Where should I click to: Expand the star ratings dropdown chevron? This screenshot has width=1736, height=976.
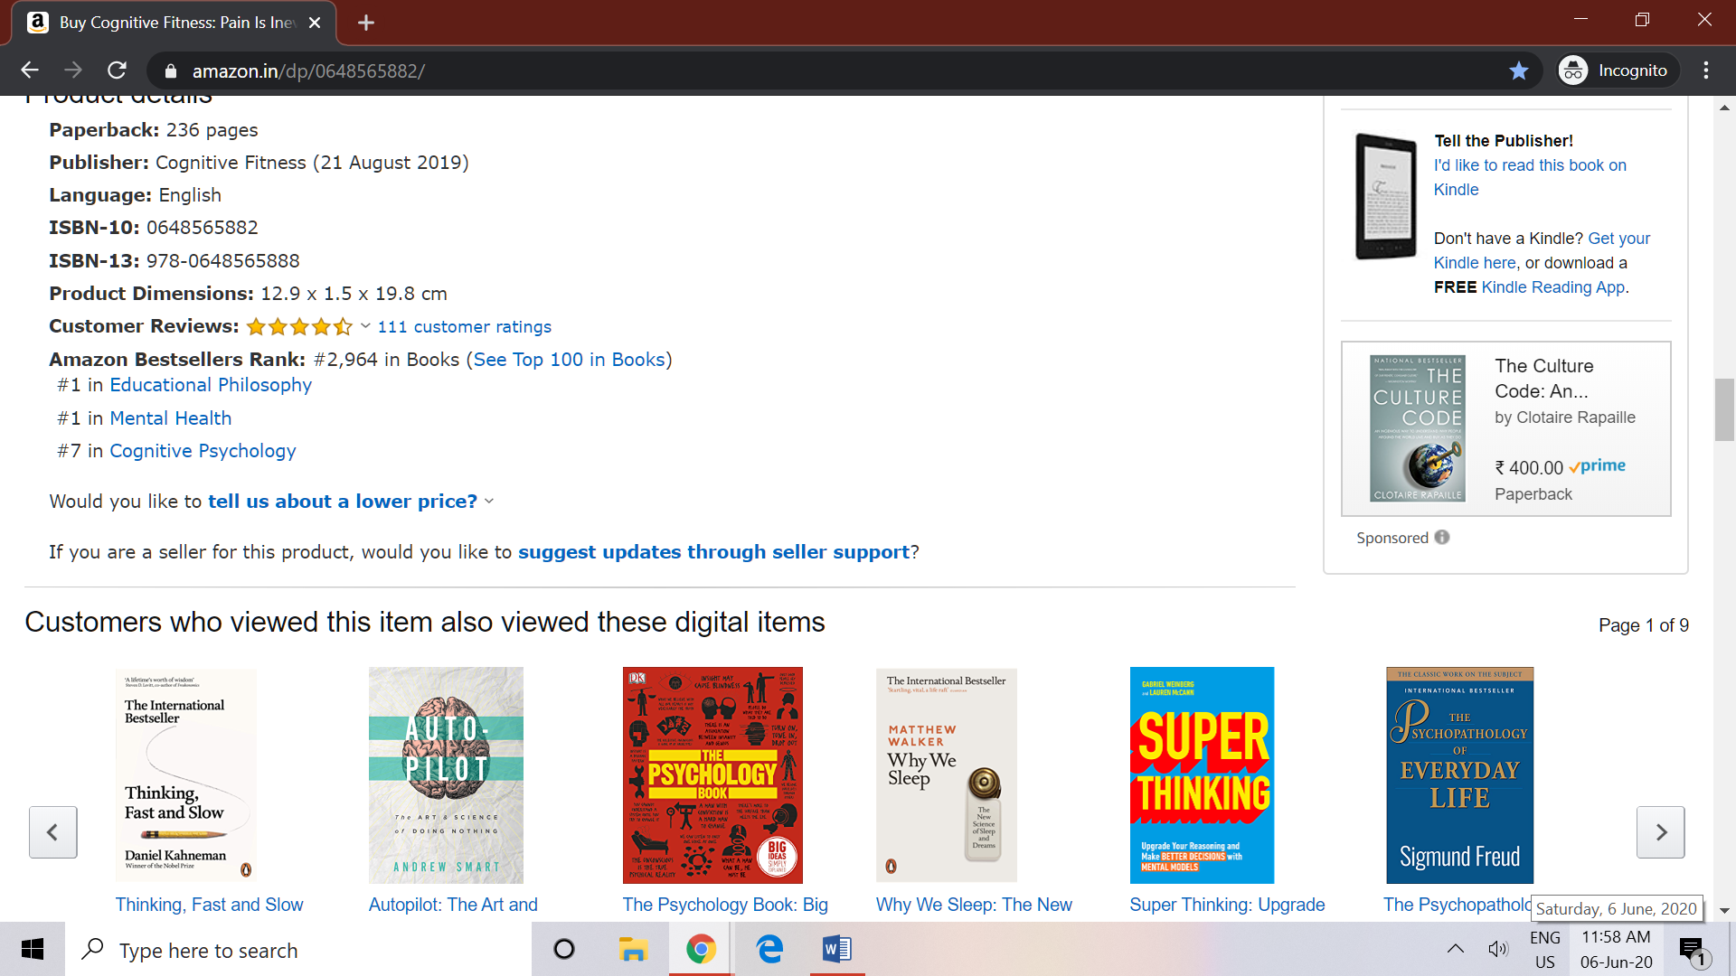[x=365, y=326]
